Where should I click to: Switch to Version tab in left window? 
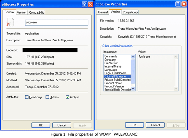(x=22, y=12)
